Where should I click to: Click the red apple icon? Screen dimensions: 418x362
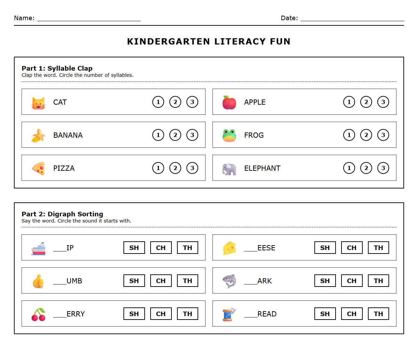click(229, 103)
